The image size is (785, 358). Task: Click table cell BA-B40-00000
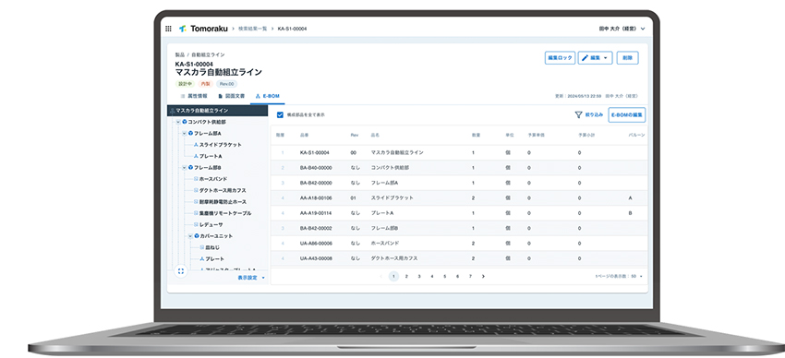[316, 168]
